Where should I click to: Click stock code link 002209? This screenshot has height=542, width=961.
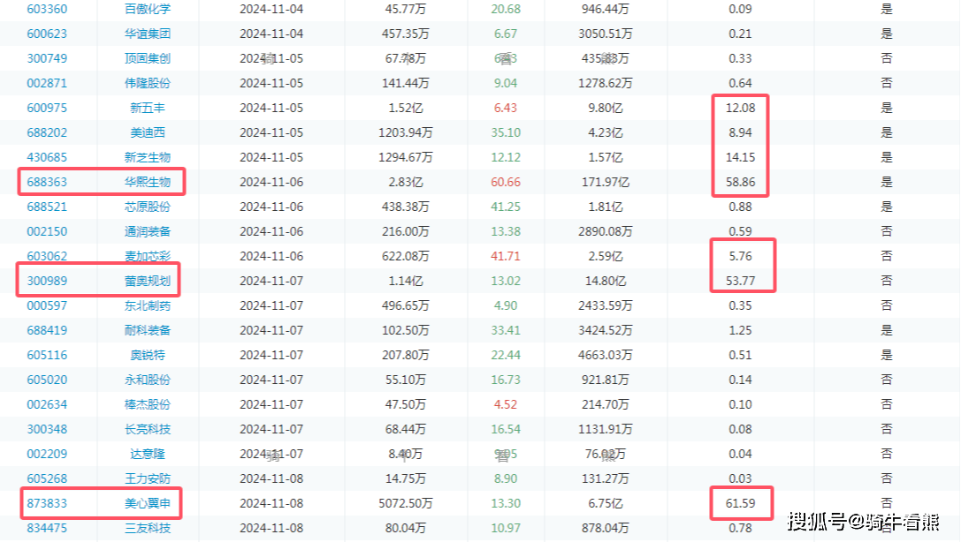pyautogui.click(x=47, y=454)
